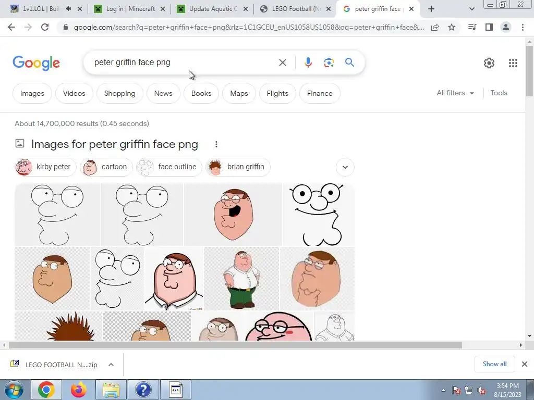The image size is (534, 400).
Task: Open the Google apps grid
Action: click(x=513, y=63)
